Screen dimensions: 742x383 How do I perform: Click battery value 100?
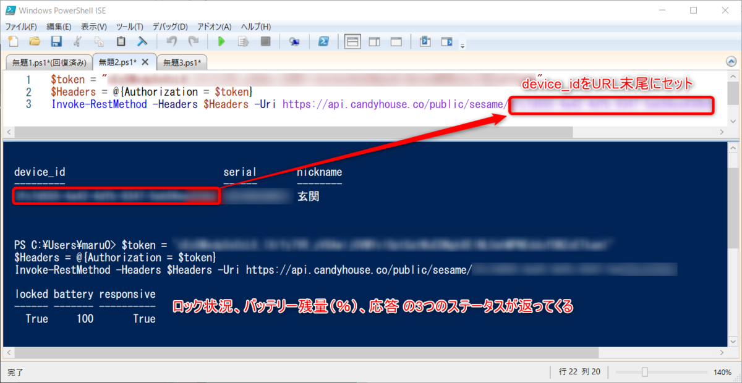coord(85,319)
